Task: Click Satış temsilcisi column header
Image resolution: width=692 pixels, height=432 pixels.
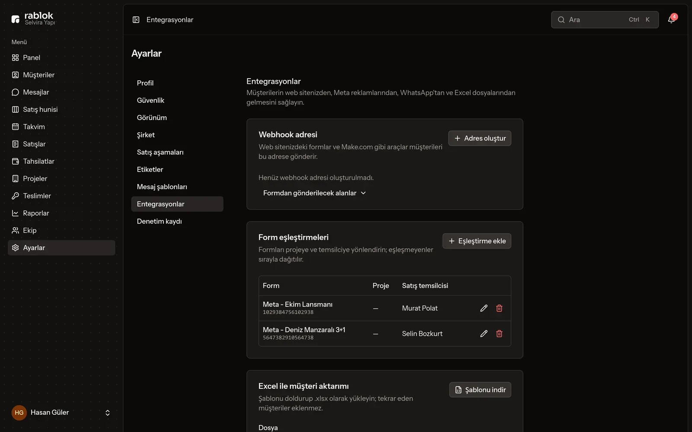Action: pyautogui.click(x=425, y=286)
